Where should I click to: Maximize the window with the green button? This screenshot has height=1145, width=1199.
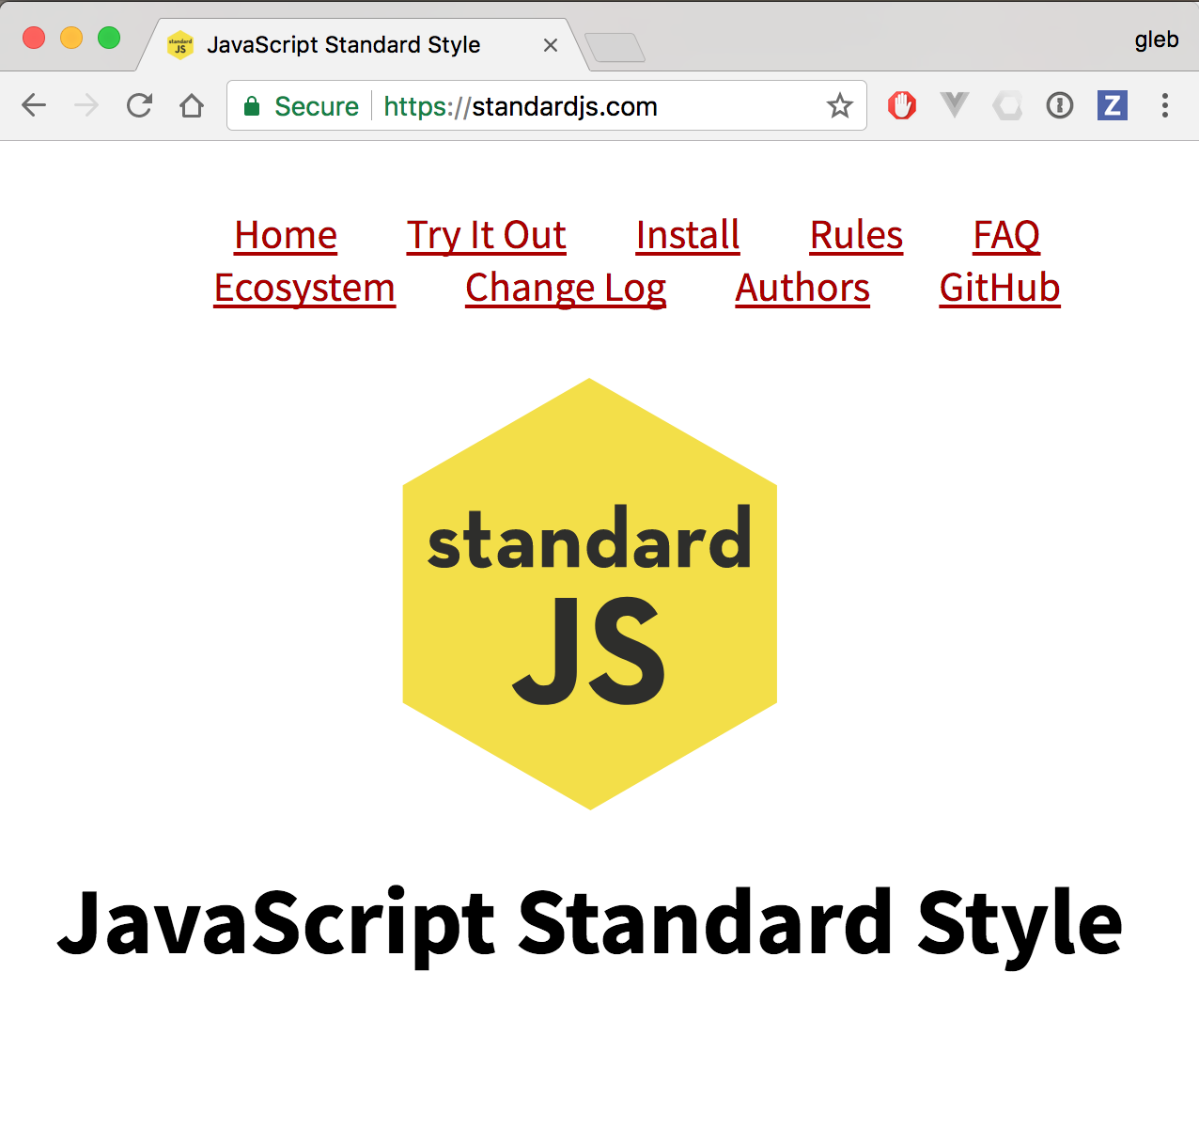tap(109, 38)
